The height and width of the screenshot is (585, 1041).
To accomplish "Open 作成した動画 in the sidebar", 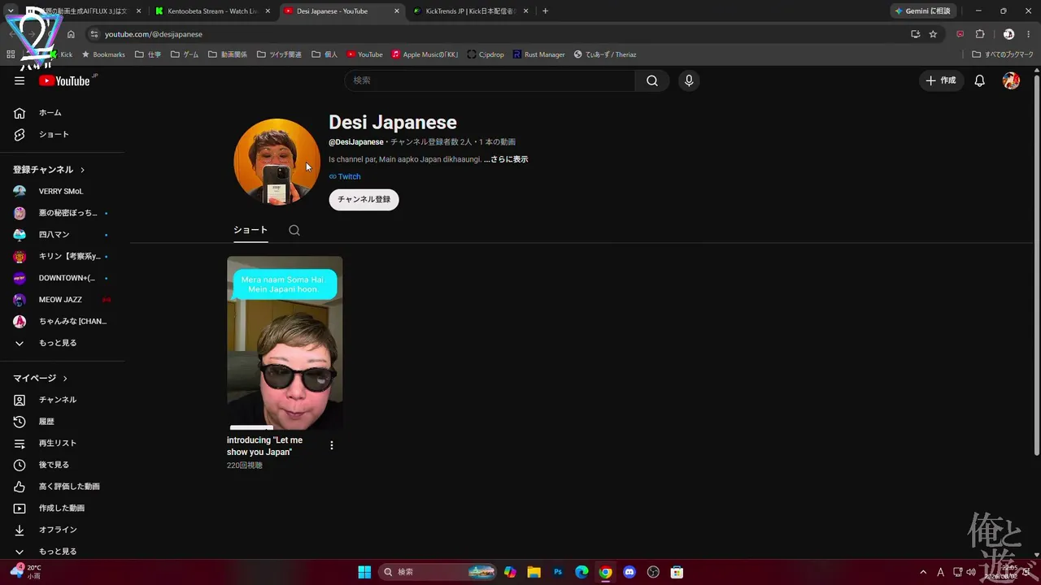I will point(62,509).
